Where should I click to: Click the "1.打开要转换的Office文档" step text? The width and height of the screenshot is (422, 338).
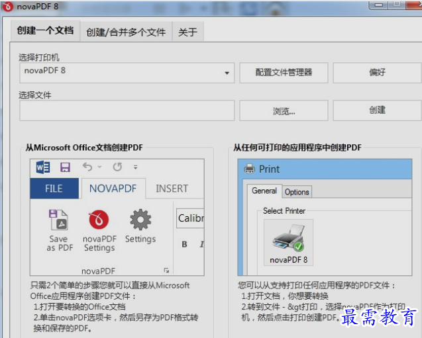[79, 307]
